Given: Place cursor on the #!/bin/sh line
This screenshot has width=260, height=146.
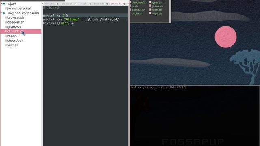Looking at the screenshot, I should [52, 8].
